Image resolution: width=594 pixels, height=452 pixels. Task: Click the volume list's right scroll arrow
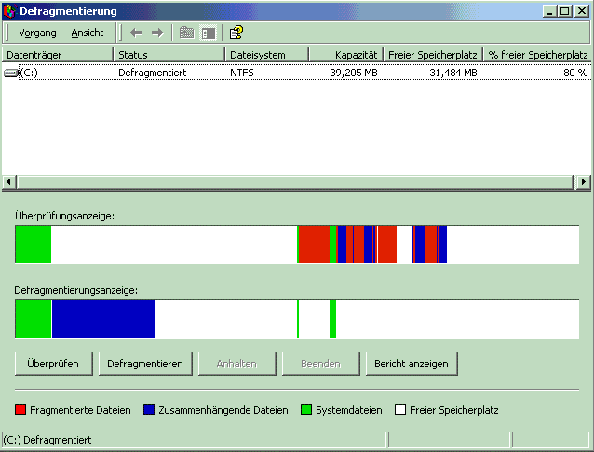(584, 182)
